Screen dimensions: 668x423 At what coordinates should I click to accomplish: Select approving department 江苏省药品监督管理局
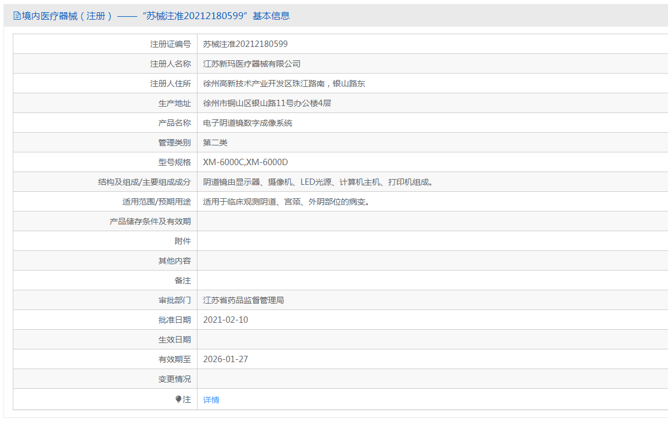click(x=243, y=300)
